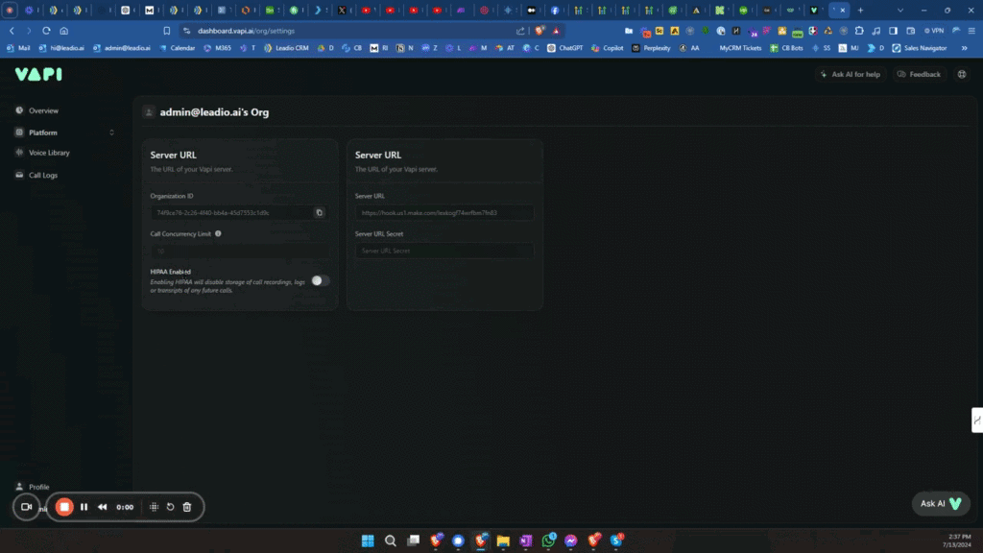983x553 pixels.
Task: Copy the Organization ID with the copy icon
Action: [x=320, y=212]
